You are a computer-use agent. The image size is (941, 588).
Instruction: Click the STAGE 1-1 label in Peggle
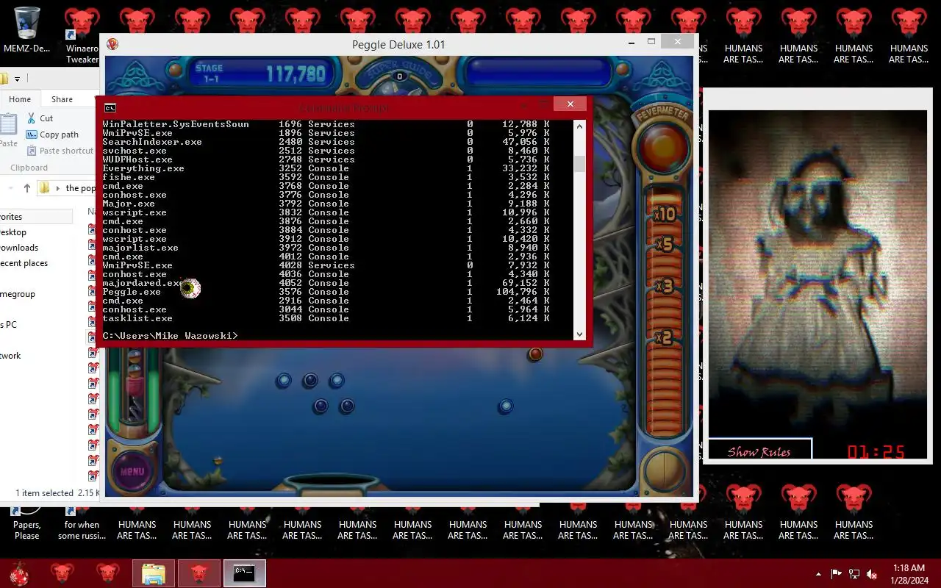pos(209,73)
